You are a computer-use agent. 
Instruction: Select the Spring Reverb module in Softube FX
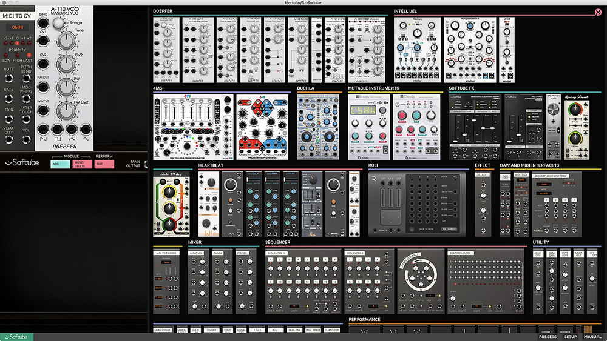tap(577, 127)
